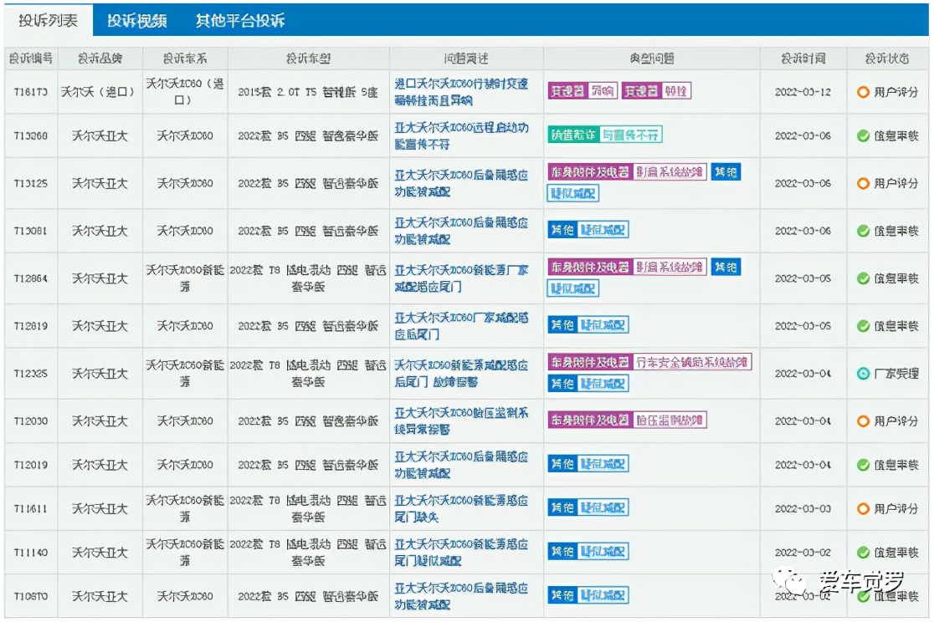934x622 pixels.
Task: Click green check status icon in row T13268
Action: [x=863, y=136]
